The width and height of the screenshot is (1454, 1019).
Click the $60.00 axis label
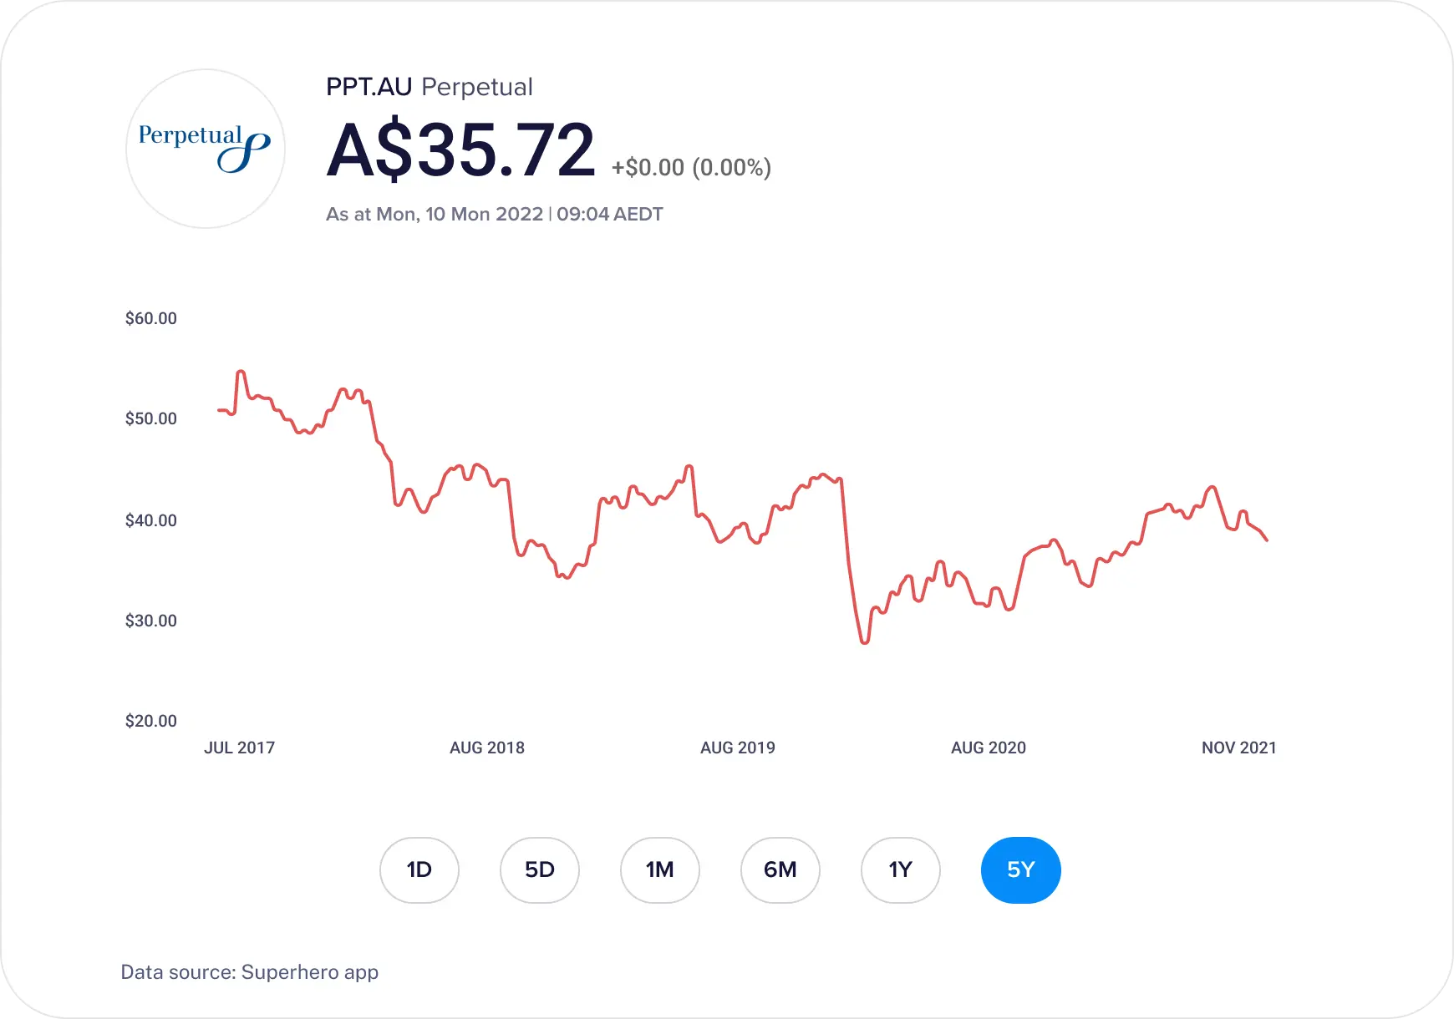(151, 318)
